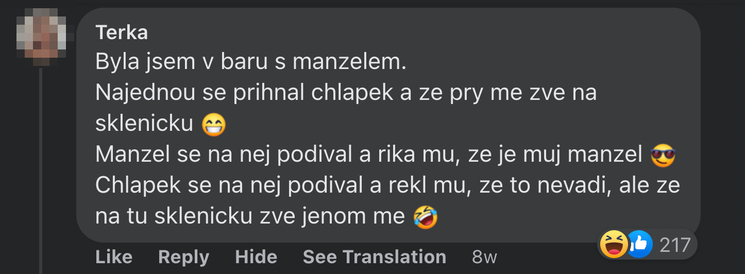Viewport: 745px width, 274px height.
Task: Click the text 'na tu sklenicku zve jenom me'
Action: (250, 217)
